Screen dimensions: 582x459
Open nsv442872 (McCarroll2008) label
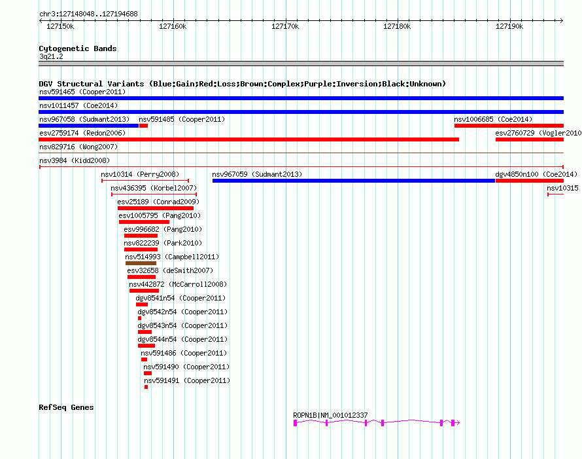[178, 284]
